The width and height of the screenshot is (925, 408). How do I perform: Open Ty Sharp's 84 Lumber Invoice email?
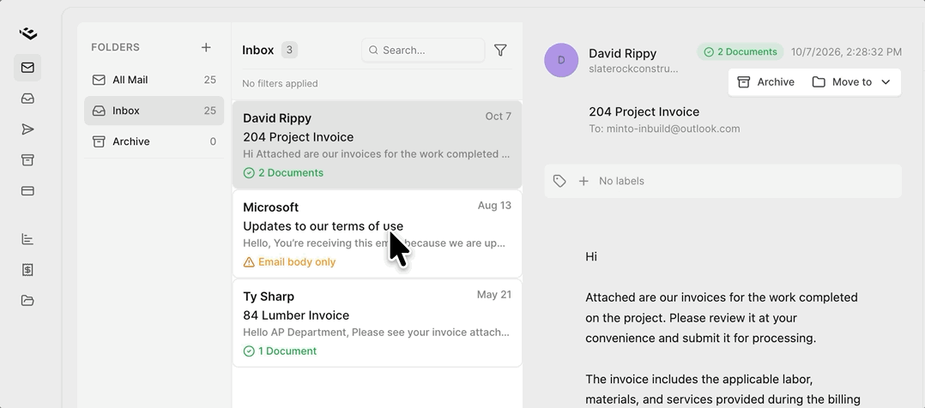coord(378,323)
